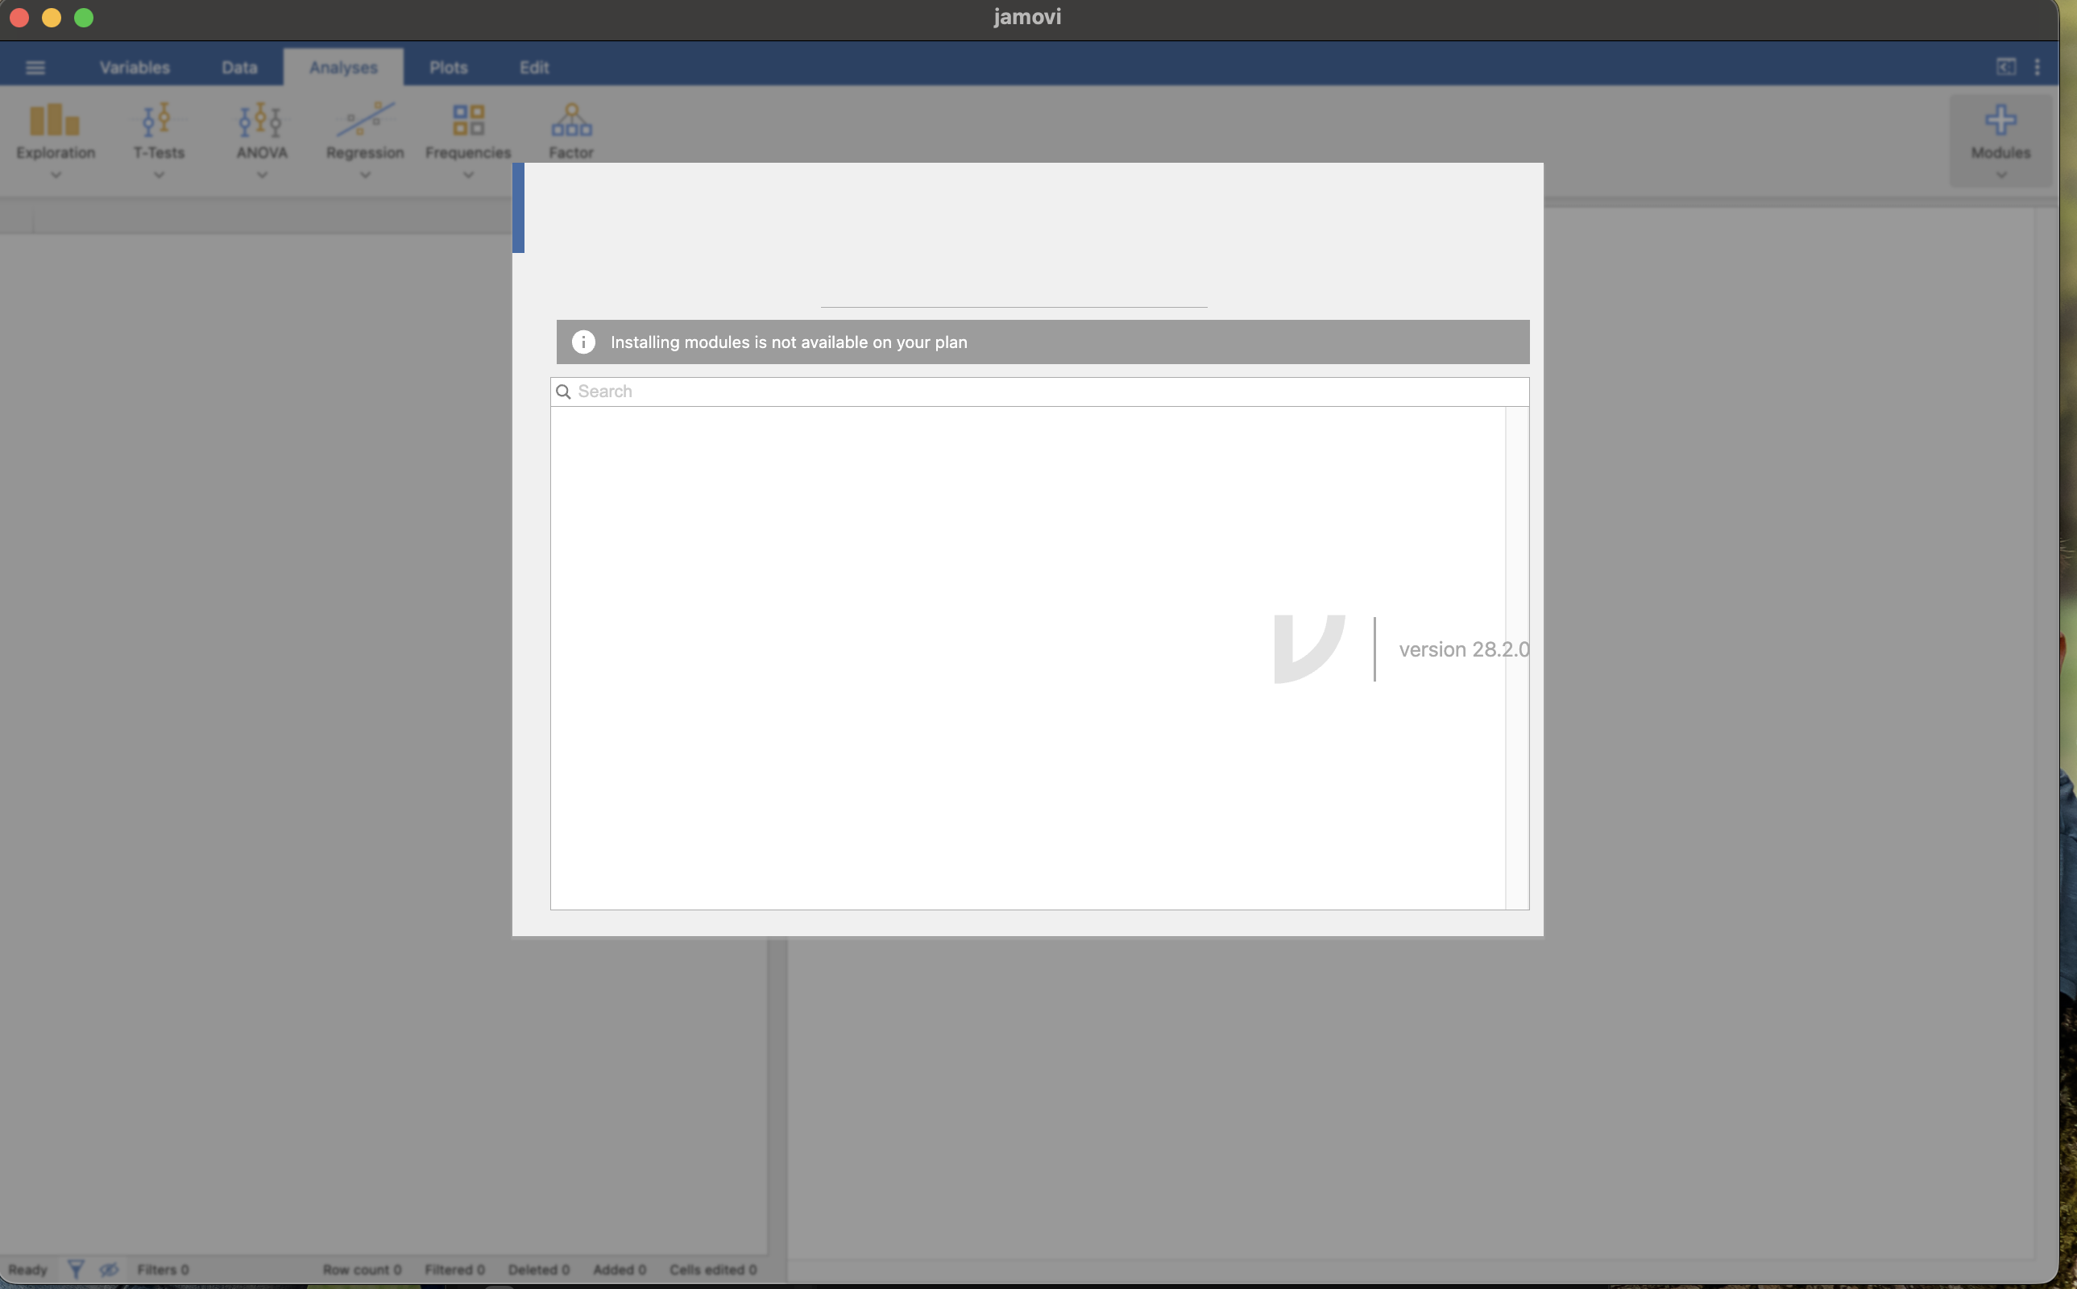Expand the Modules dropdown chevron
Viewport: 2077px width, 1289px height.
pos(2001,175)
